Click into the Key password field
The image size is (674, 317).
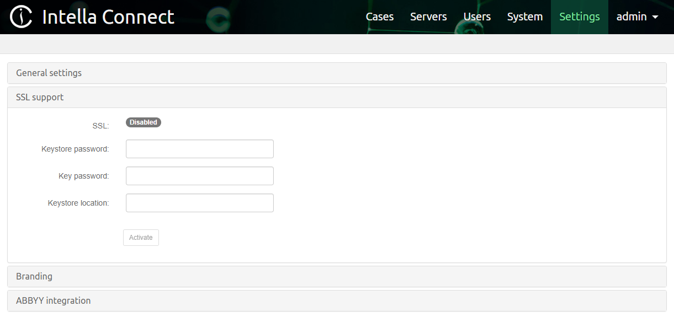[x=199, y=176]
